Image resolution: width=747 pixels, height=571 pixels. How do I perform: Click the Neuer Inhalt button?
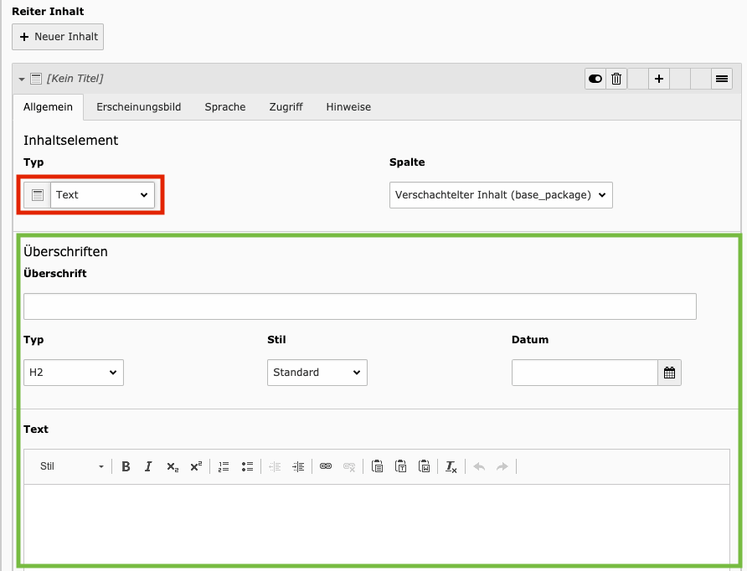(x=58, y=37)
